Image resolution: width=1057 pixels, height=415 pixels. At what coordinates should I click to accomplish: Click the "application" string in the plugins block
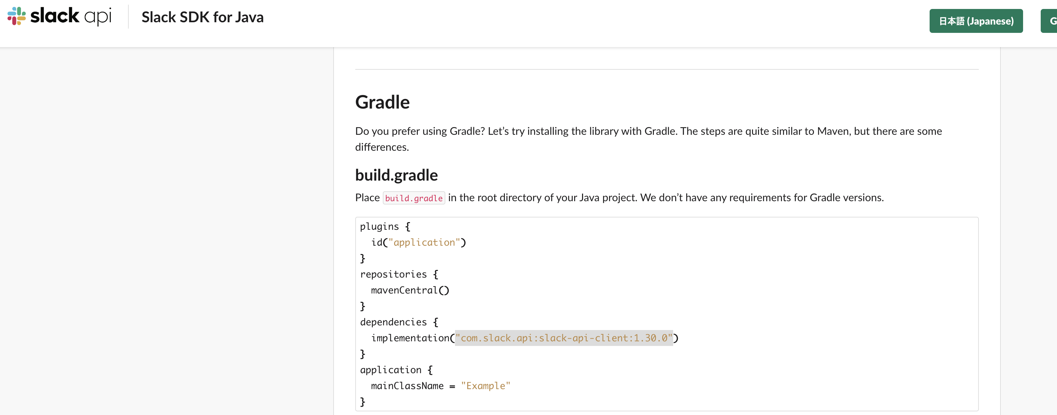point(424,243)
